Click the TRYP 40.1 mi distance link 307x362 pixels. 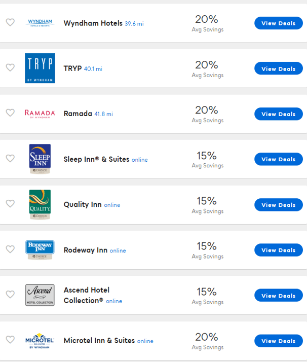(x=93, y=69)
